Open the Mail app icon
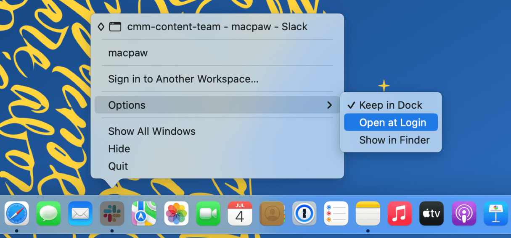 click(80, 214)
